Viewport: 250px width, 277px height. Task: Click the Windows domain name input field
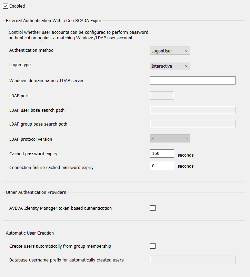pos(192,80)
